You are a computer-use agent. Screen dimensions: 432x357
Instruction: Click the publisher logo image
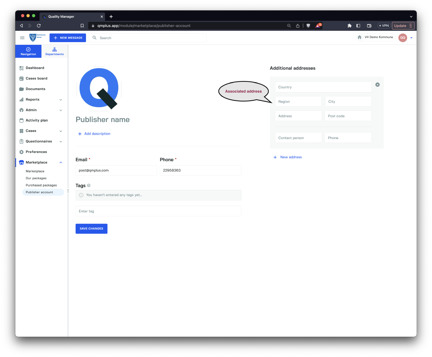click(99, 89)
